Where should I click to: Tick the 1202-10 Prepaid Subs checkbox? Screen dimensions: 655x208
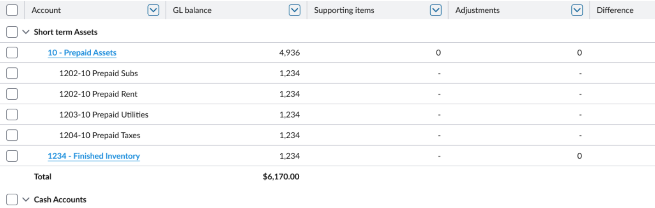click(x=12, y=73)
